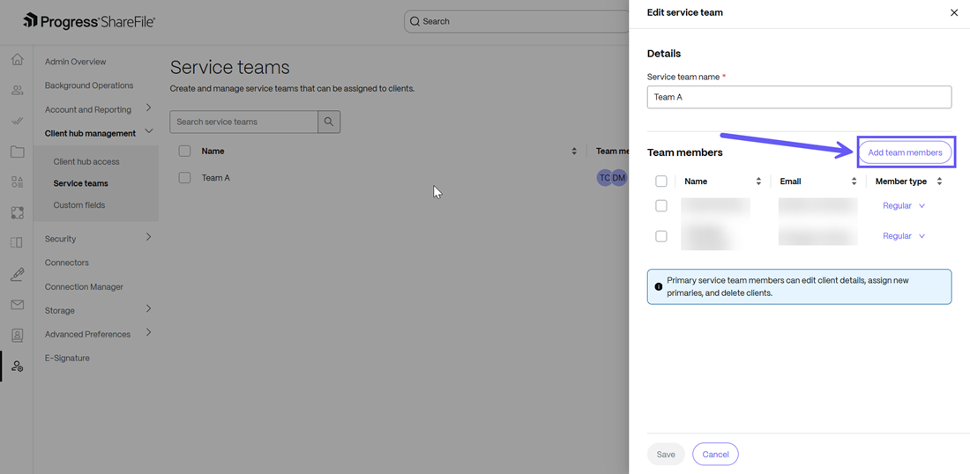Click the double-checkmark tasks icon in sidebar

click(17, 121)
